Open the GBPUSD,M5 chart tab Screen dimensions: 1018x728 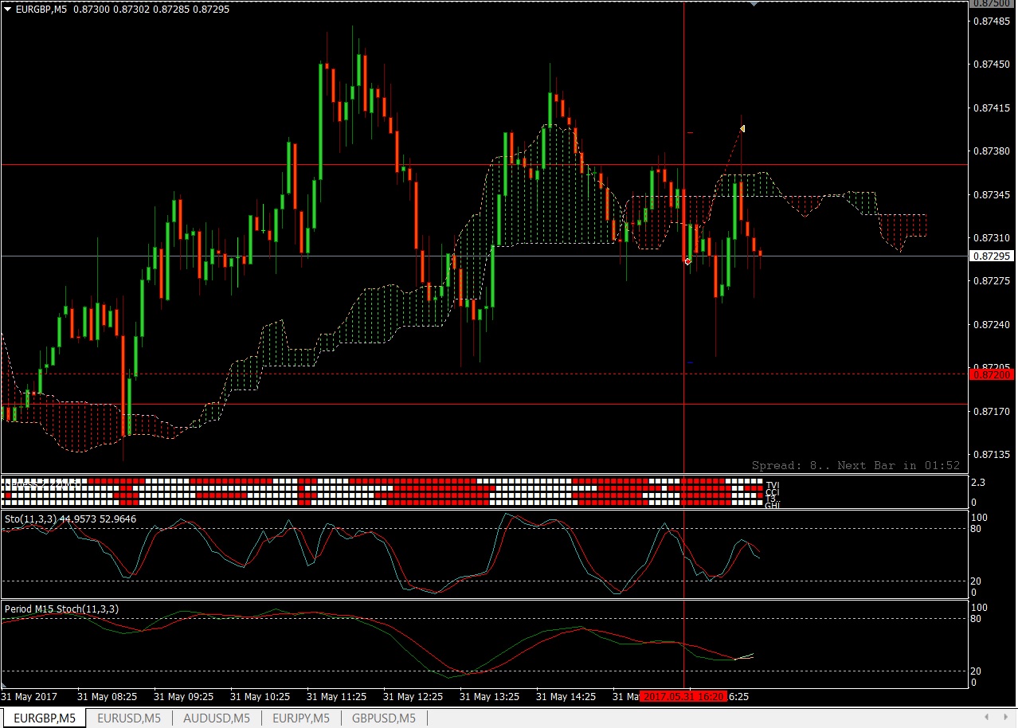tap(384, 718)
